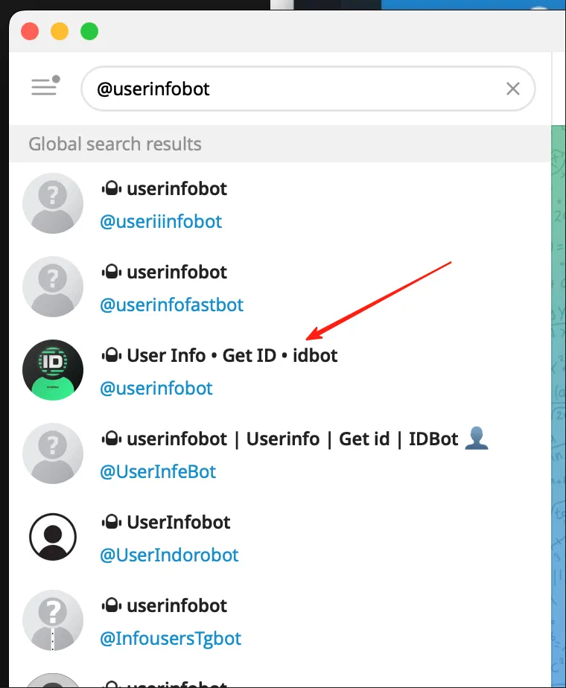Viewport: 566px width, 688px height.
Task: Open the green ID avatar bot
Action: tap(53, 370)
